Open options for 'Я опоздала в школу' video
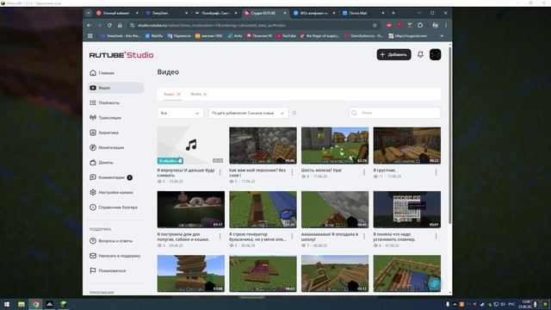Image resolution: width=551 pixels, height=310 pixels. point(364,236)
